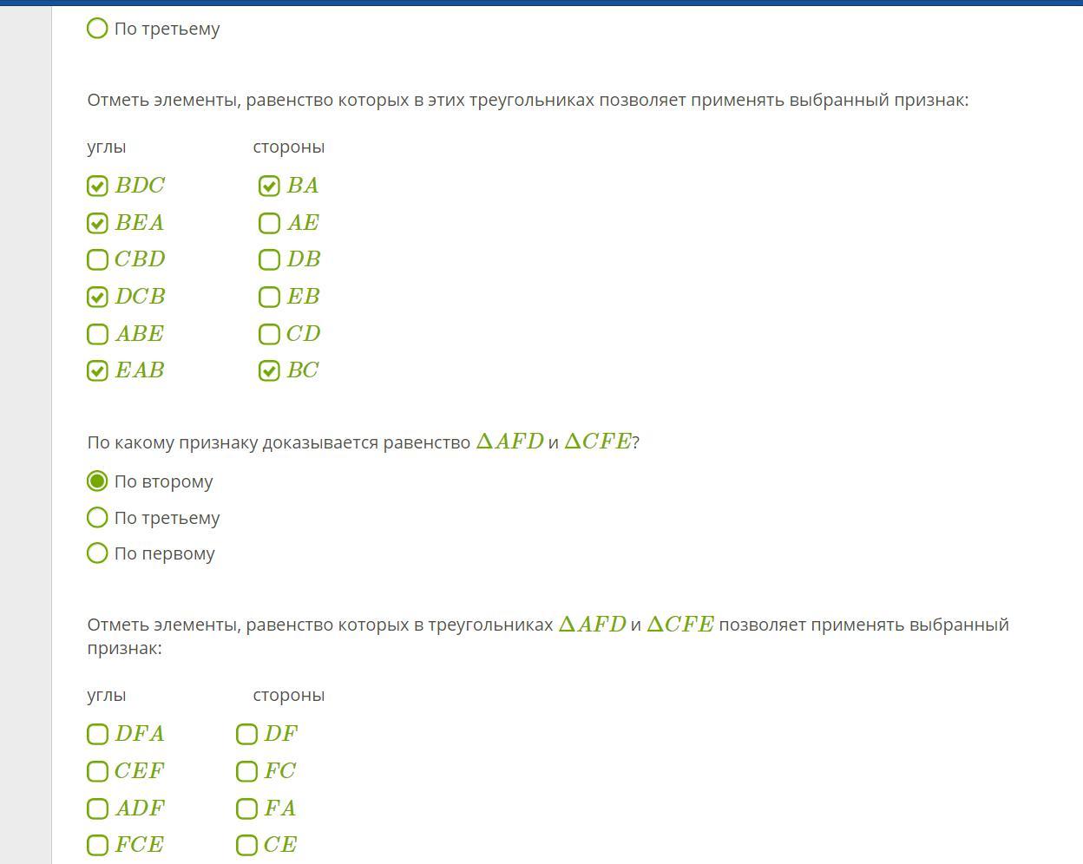Select 'По первому' radio option
The image size is (1083, 864).
pos(98,553)
